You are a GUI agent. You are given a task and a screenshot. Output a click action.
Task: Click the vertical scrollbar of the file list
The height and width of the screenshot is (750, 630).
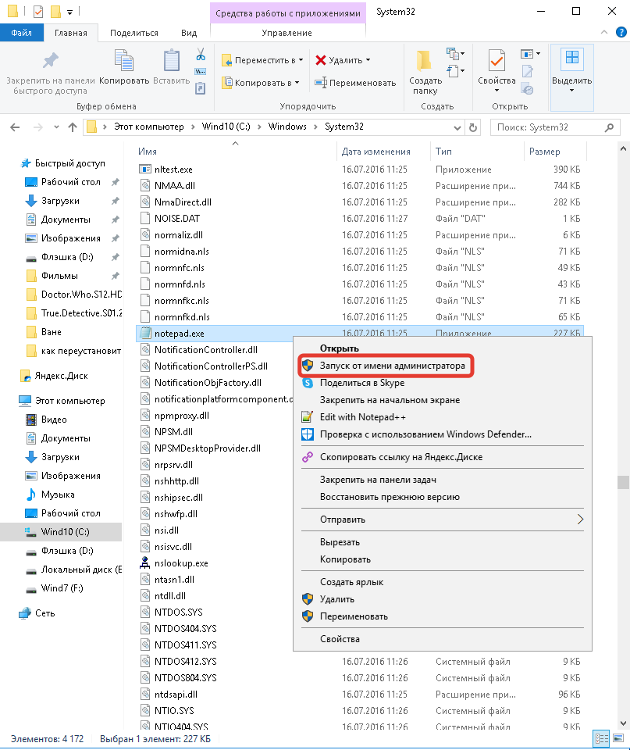point(622,391)
